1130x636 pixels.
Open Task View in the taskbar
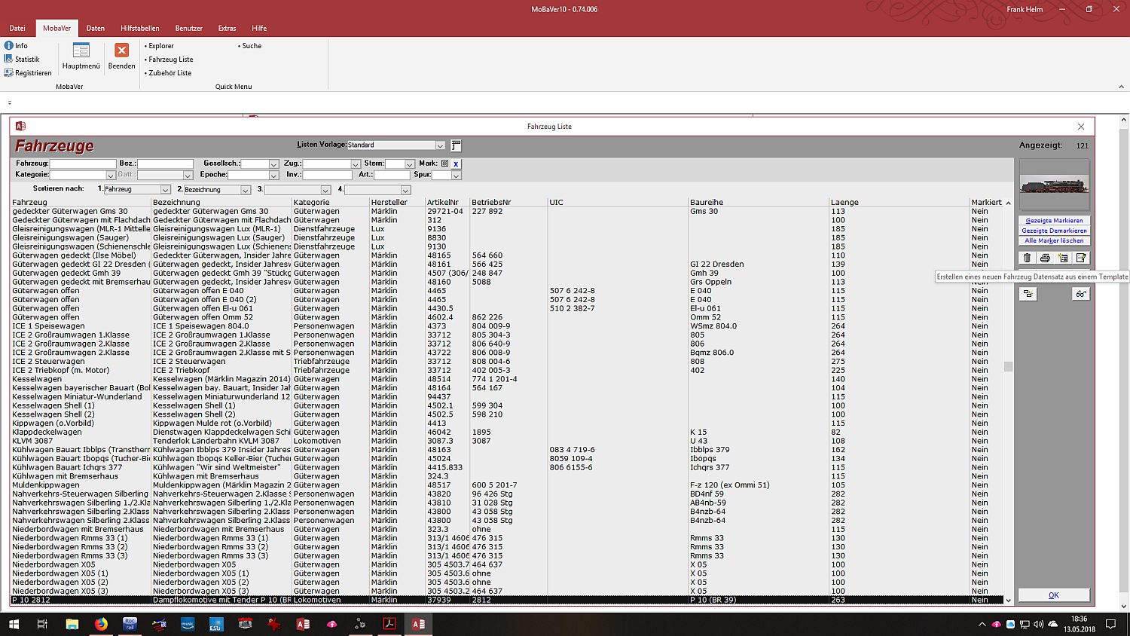tap(43, 624)
